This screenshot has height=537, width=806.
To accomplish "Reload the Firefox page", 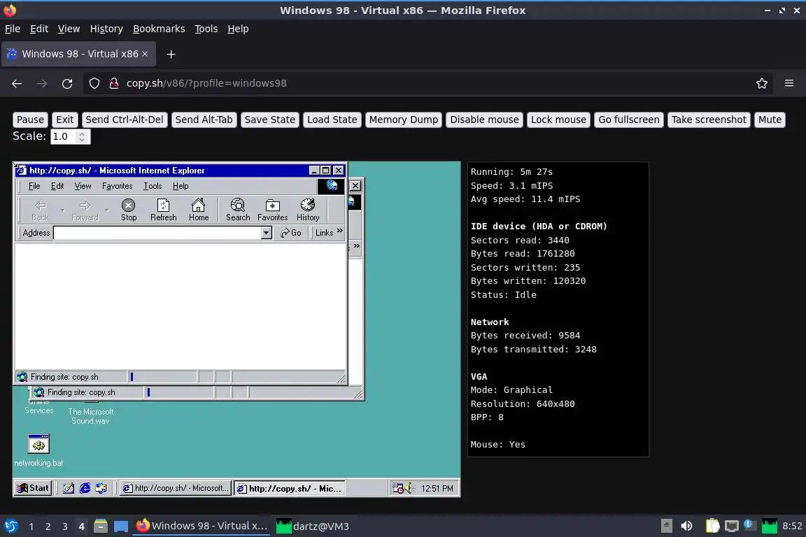I will 67,83.
